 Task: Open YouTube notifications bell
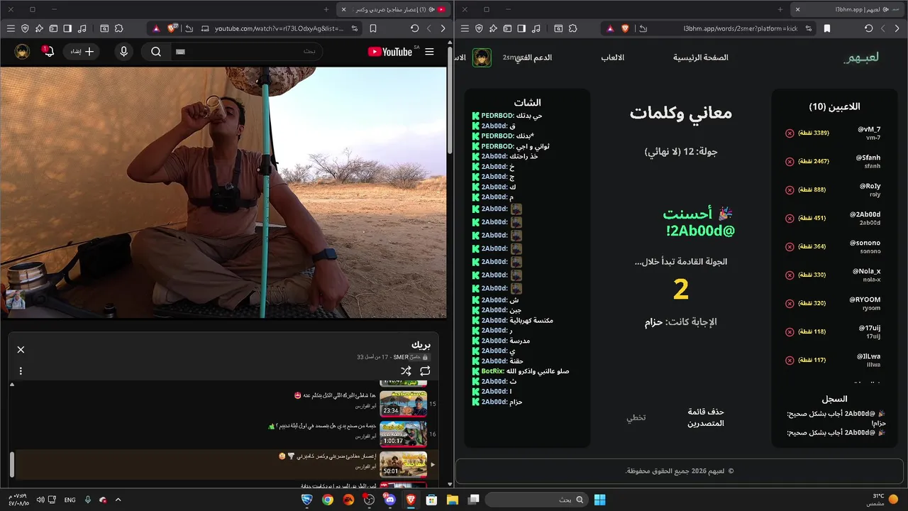(48, 52)
